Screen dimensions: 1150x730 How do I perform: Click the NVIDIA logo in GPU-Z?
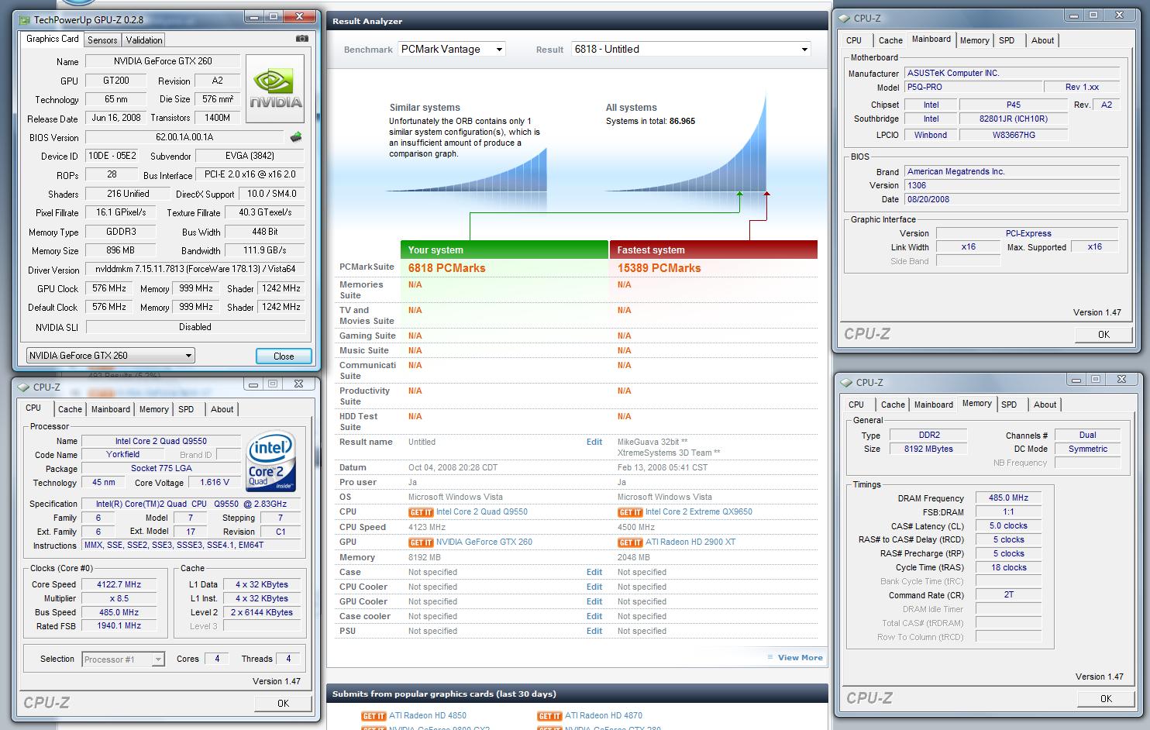tap(276, 90)
